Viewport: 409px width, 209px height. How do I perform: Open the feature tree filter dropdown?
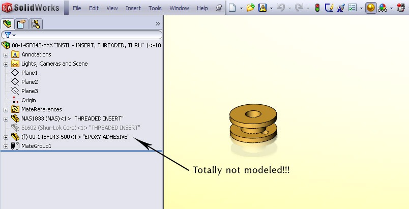(x=10, y=35)
